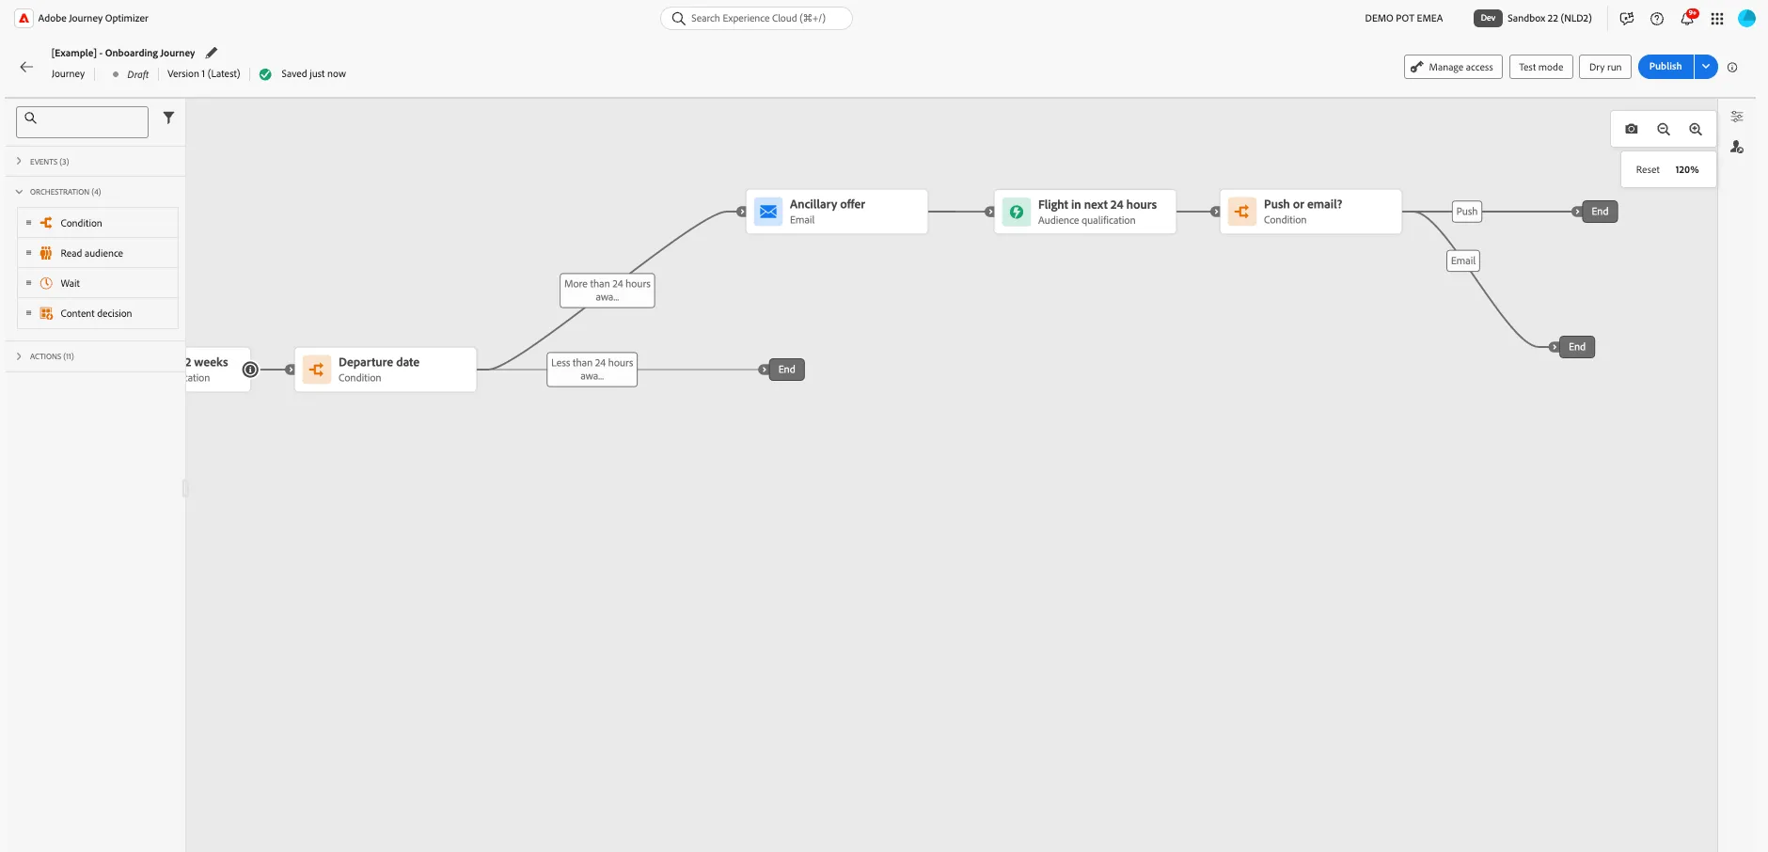Open the user access icon in right rail
Viewport: 1768px width, 852px height.
[1737, 147]
